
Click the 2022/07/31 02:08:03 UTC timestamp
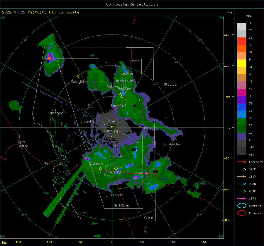pyautogui.click(x=29, y=12)
